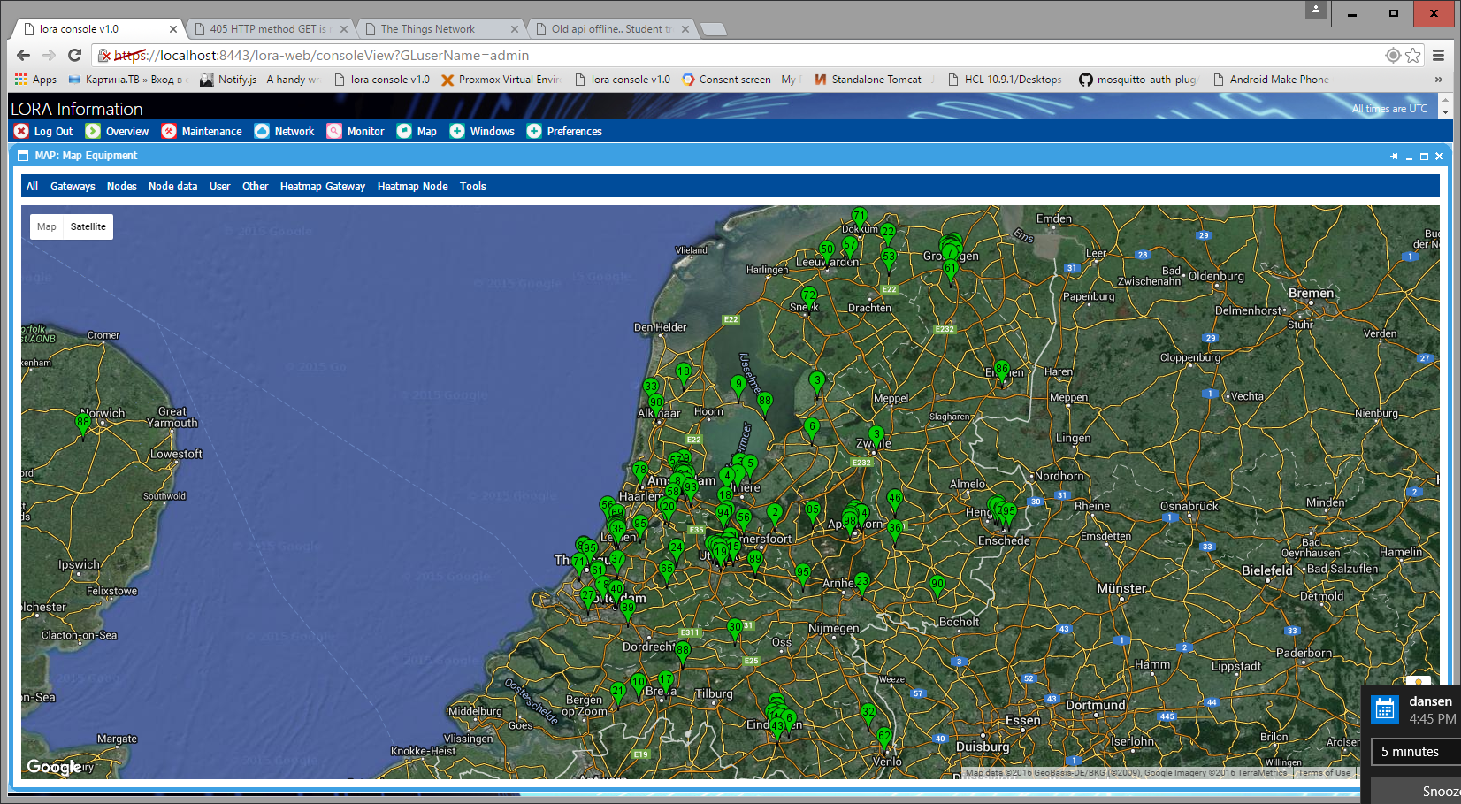This screenshot has width=1461, height=804.
Task: Click page scrollbar down arrow
Action: tap(1445, 112)
